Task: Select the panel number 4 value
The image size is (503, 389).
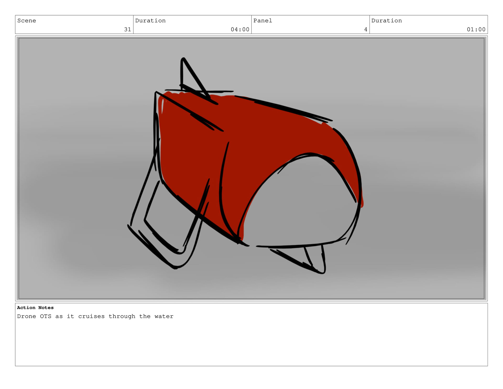Action: 365,29
